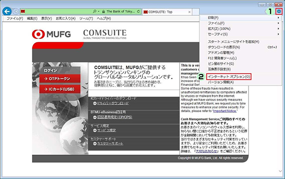Open the Important Notice link
Screen dimensions: 285x179
pyautogui.click(x=225, y=111)
